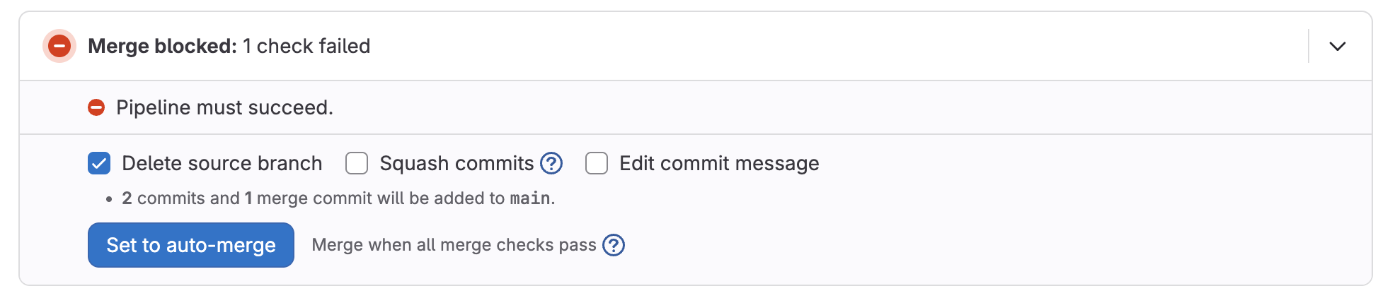Click the red Merge blocked status icon
The image size is (1390, 298).
pos(59,46)
